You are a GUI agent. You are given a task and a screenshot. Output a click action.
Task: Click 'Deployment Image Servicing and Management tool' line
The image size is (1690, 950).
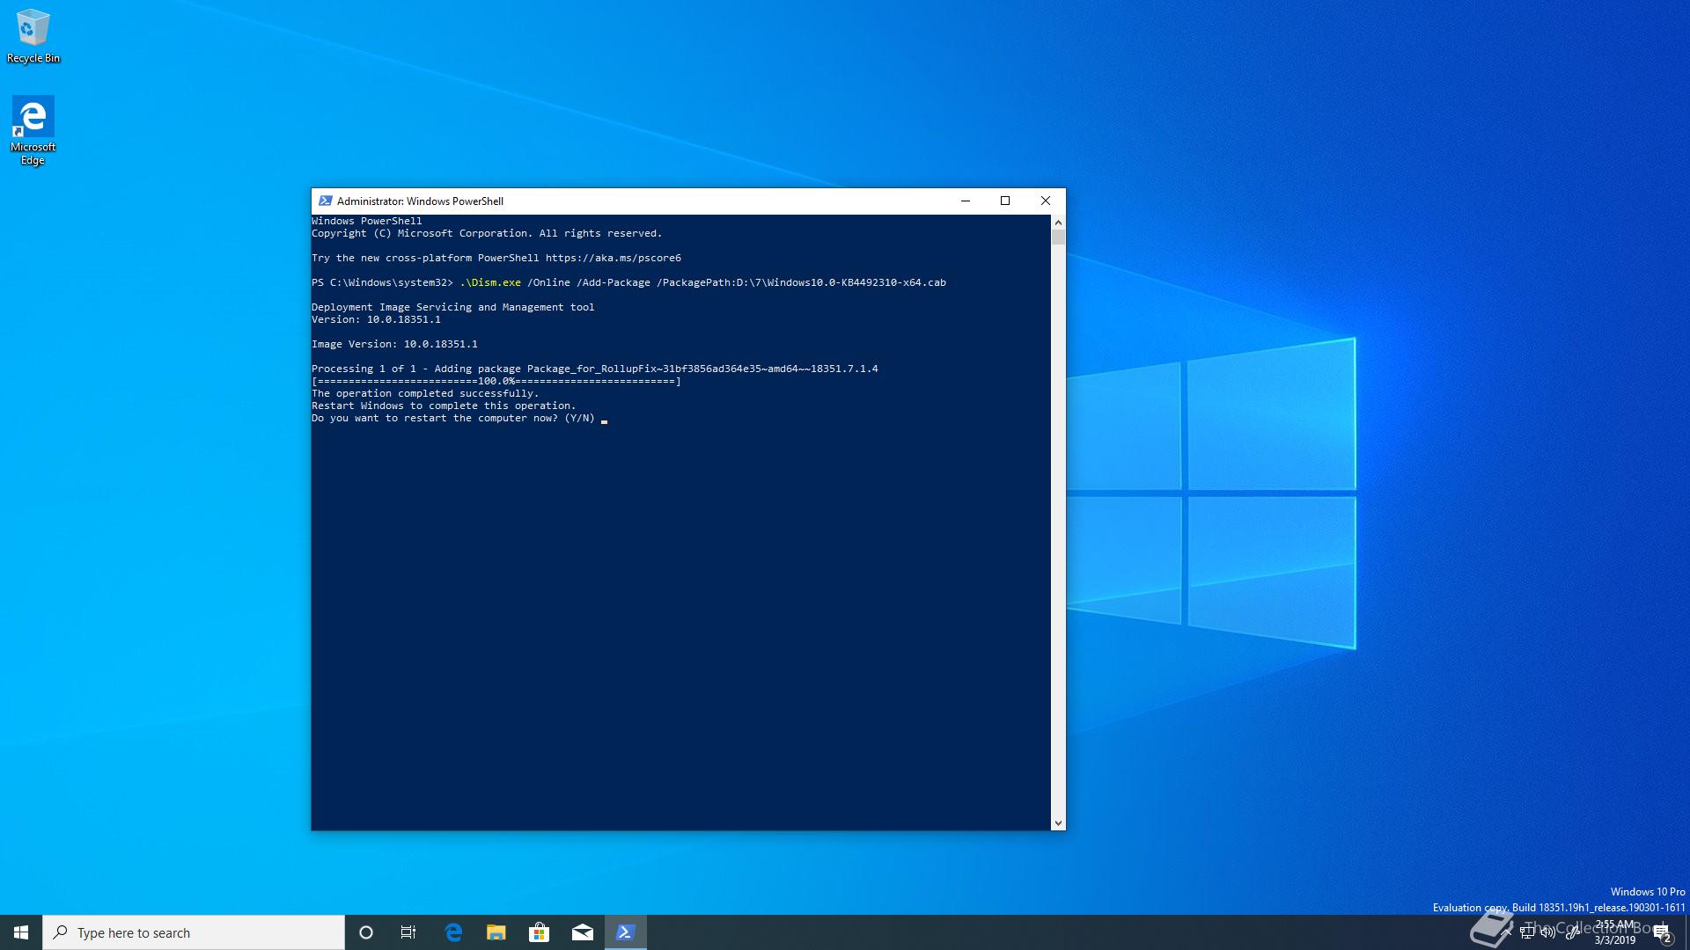click(452, 307)
